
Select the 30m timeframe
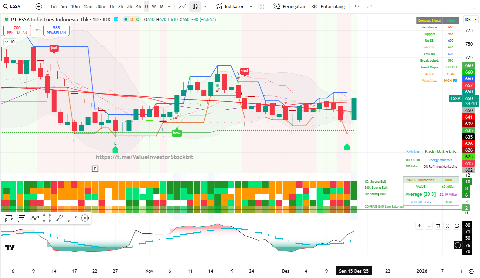pyautogui.click(x=101, y=6)
